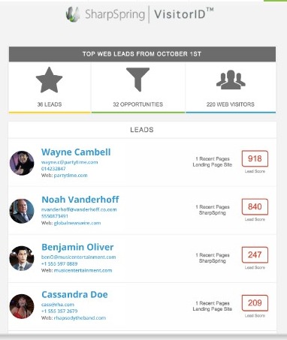Click the globalnewswire.com web link
Viewport: 287px width, 340px height.
tap(77, 223)
